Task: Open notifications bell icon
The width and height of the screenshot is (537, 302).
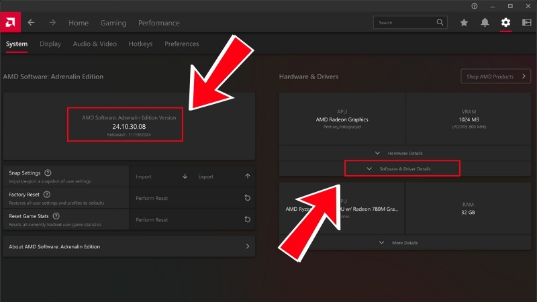Action: (x=485, y=22)
